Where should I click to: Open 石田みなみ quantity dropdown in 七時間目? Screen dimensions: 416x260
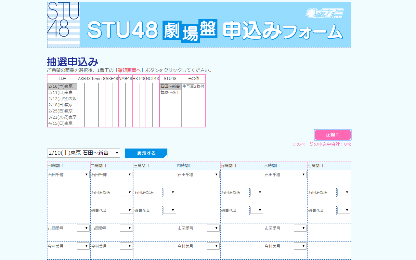click(344, 192)
